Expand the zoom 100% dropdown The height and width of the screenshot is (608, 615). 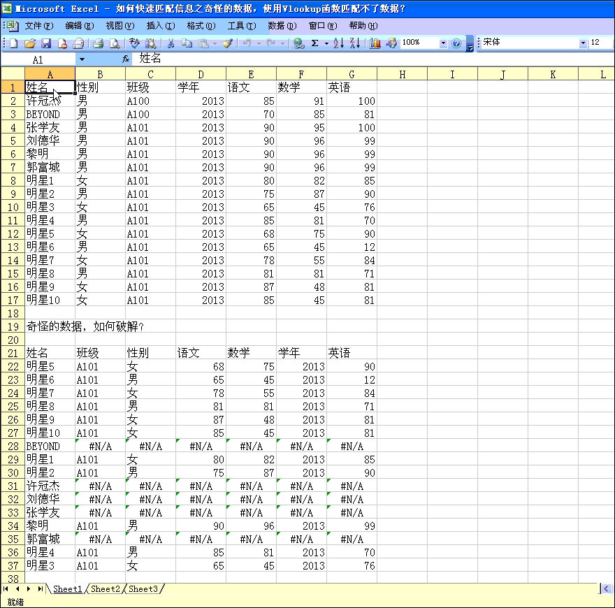(443, 43)
